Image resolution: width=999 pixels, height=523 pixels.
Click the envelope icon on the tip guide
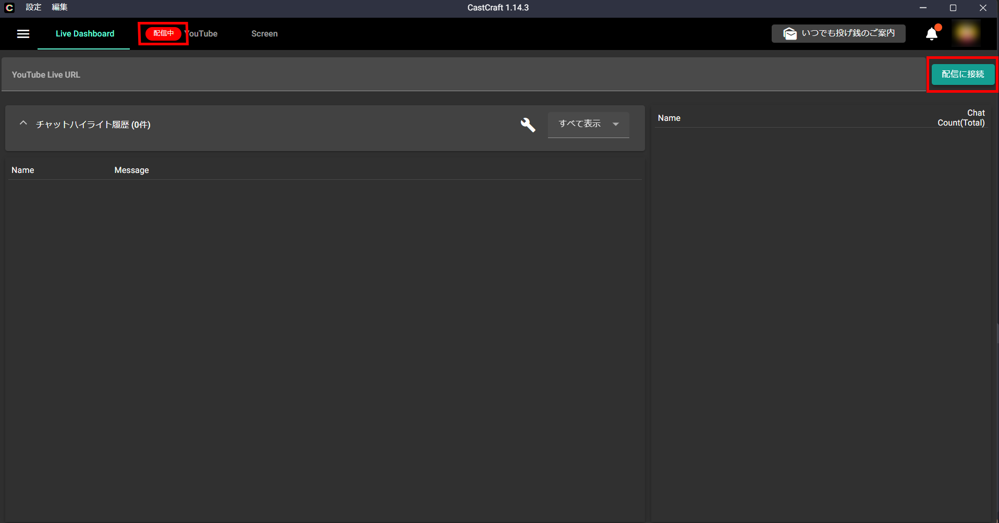pos(790,33)
